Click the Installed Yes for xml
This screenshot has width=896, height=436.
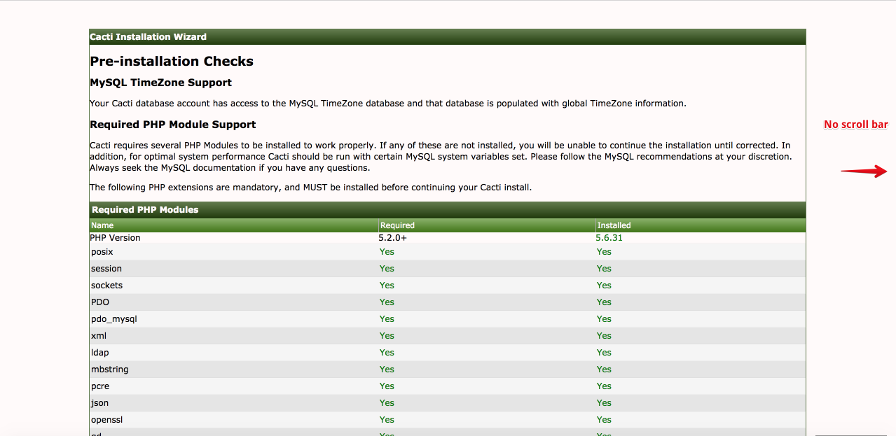pos(604,336)
